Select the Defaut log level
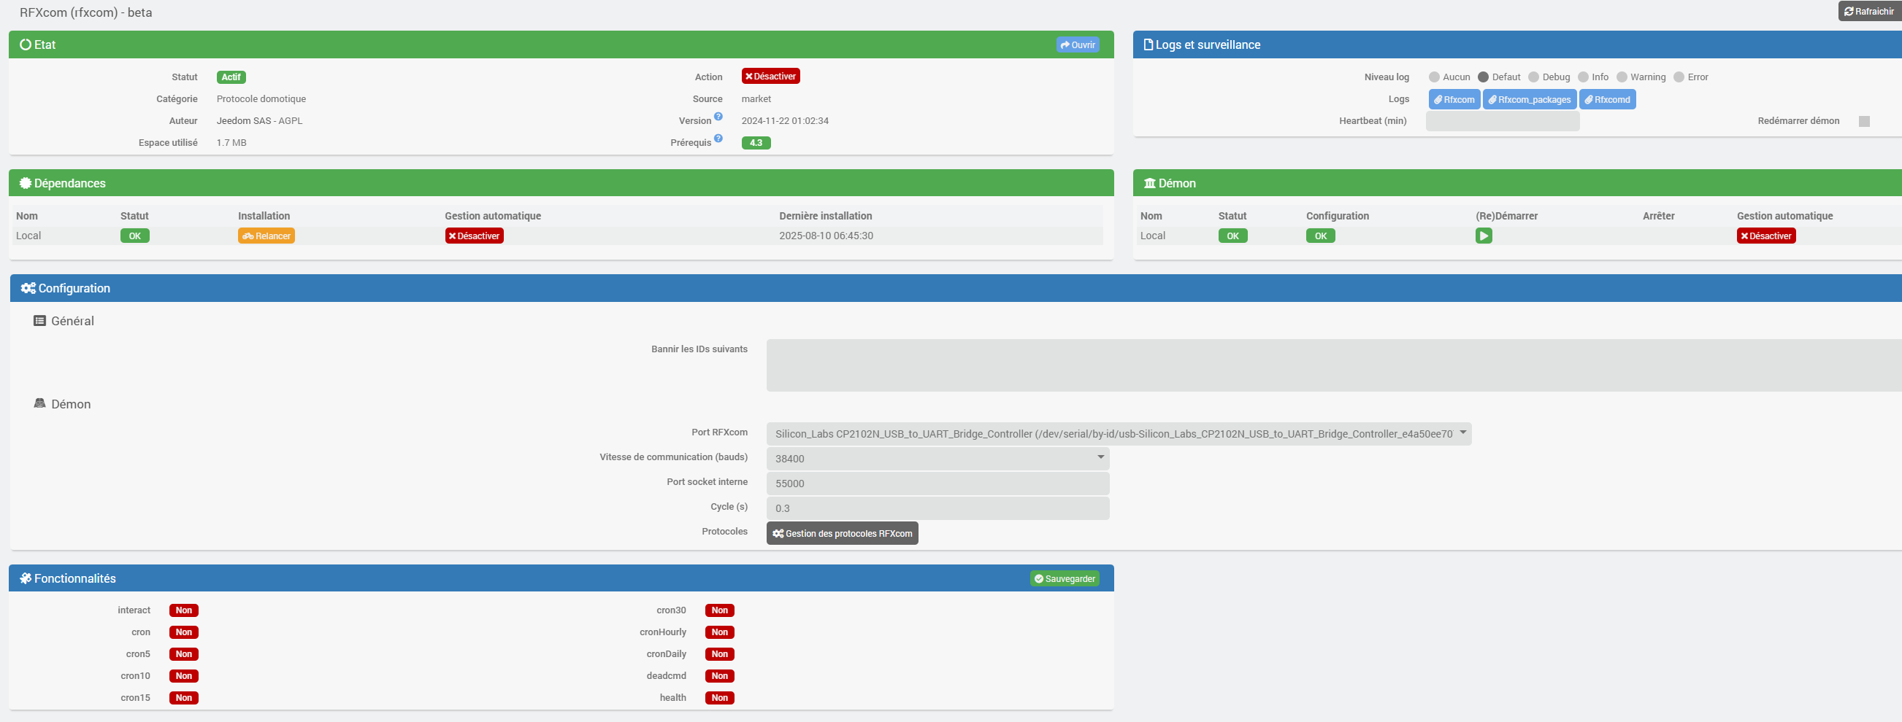Screen dimensions: 1902x722 click(x=1483, y=77)
